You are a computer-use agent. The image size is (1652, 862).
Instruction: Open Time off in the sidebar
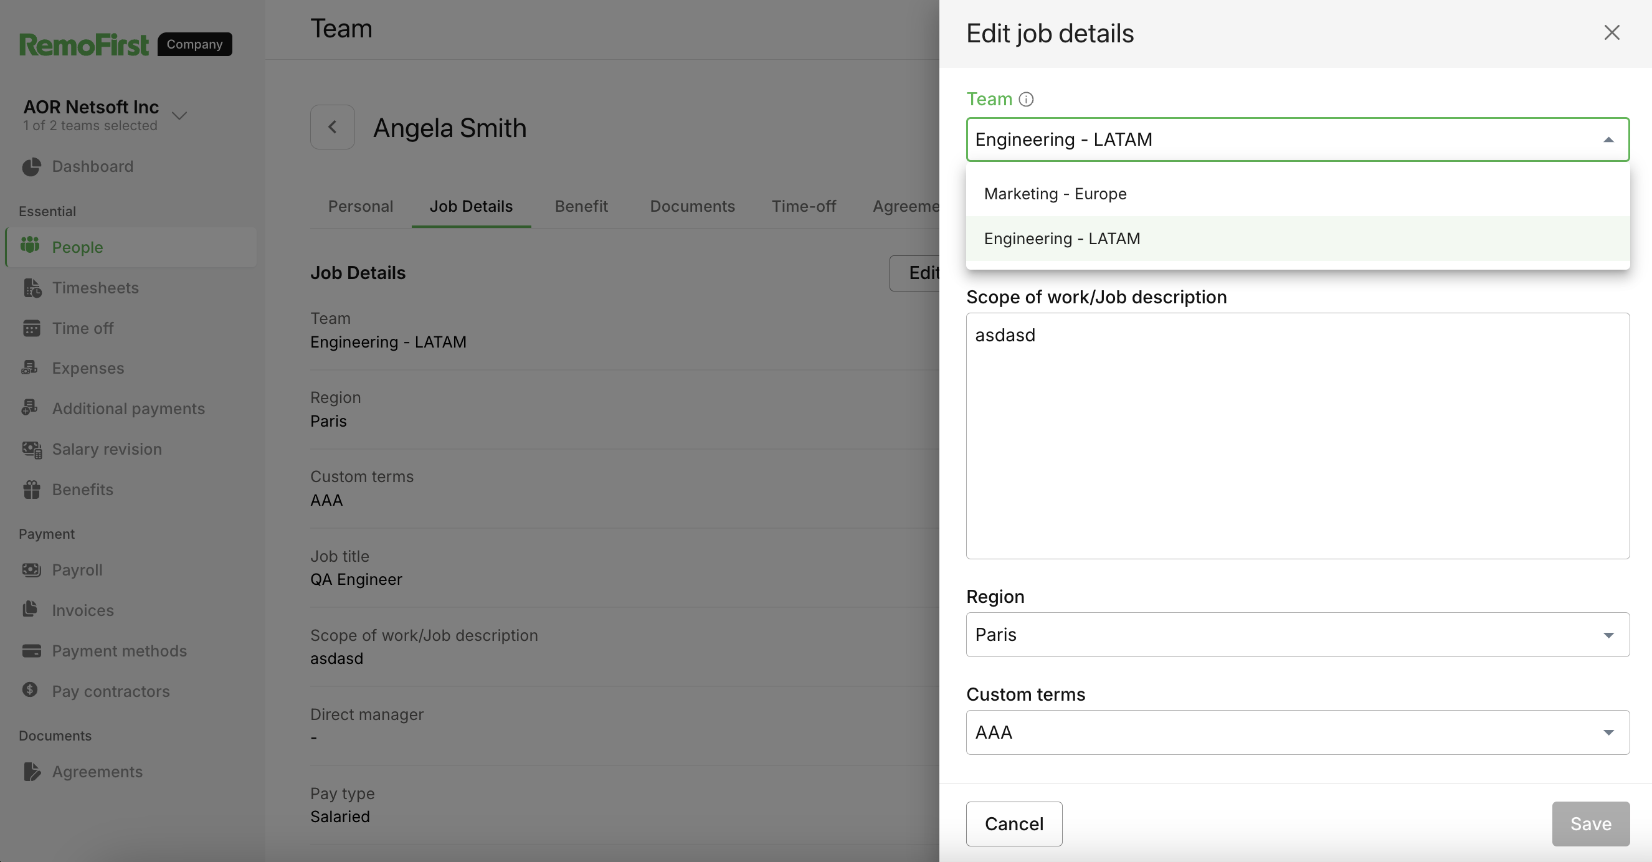click(x=82, y=328)
